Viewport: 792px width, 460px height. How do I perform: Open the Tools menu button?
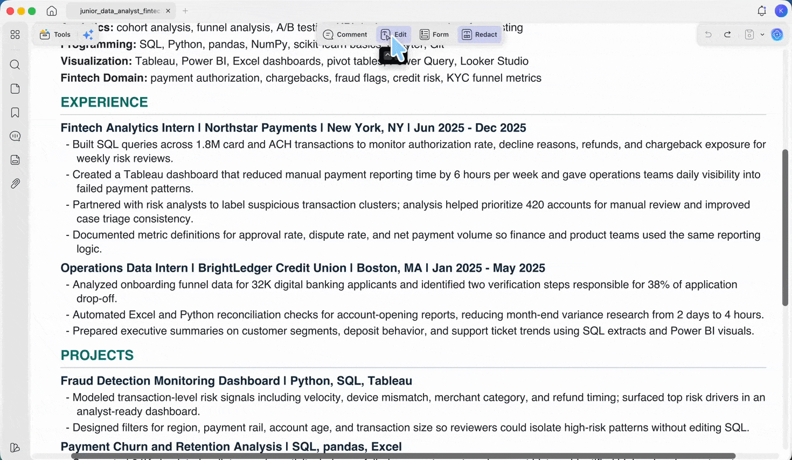55,34
